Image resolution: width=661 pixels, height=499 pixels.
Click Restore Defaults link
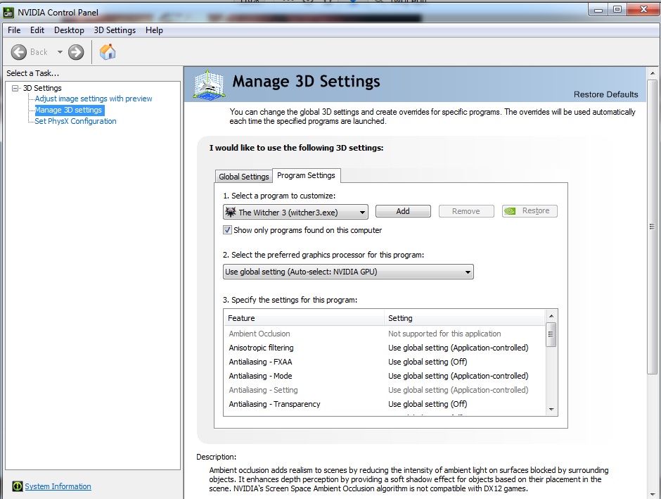click(605, 94)
